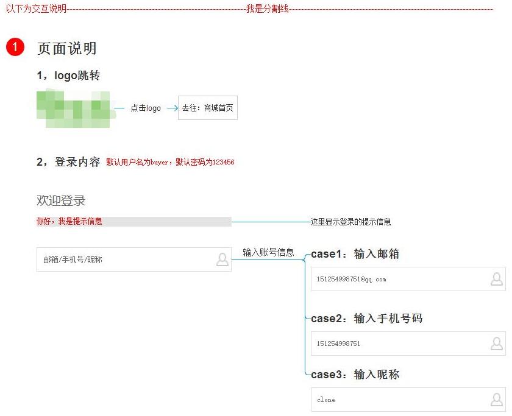Click the case1:输入邮箱 heading
The height and width of the screenshot is (416, 512).
355,254
